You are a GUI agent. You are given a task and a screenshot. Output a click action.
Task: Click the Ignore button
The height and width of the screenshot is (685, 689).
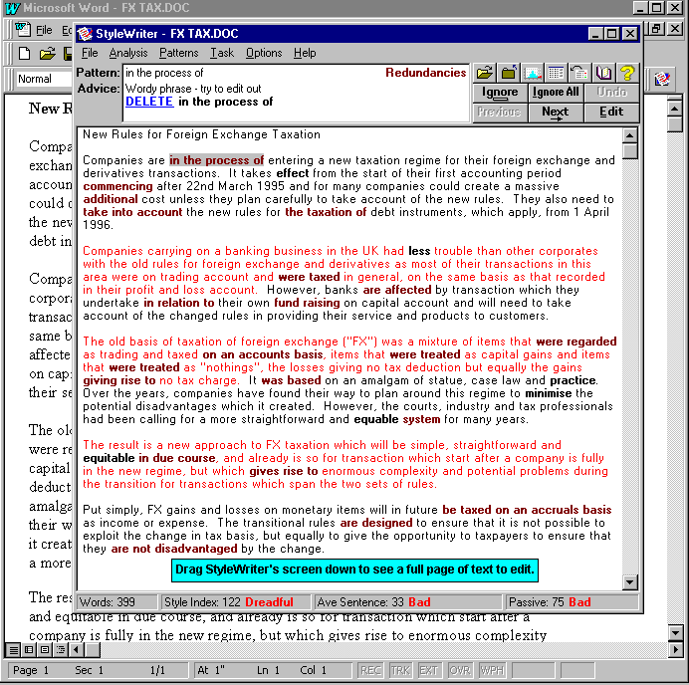click(x=500, y=93)
